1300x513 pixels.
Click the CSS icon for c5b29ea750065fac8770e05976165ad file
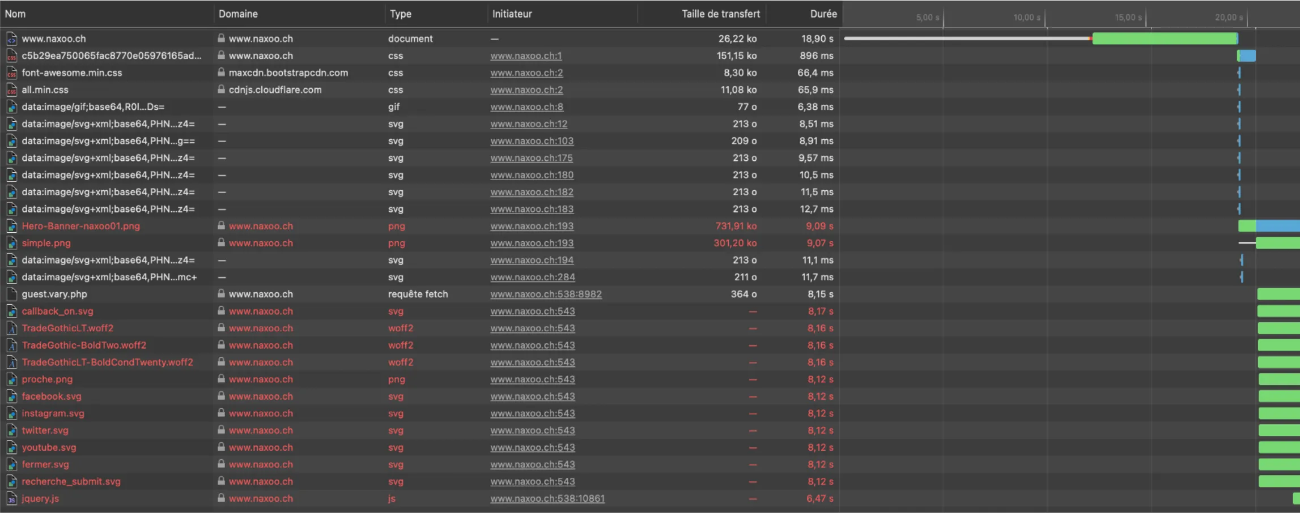click(x=11, y=56)
